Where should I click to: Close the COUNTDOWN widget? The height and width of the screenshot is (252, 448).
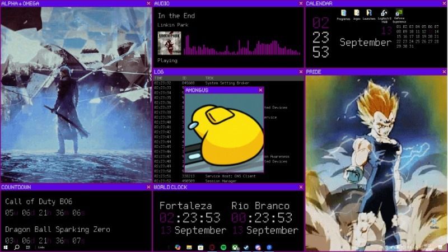point(148,187)
